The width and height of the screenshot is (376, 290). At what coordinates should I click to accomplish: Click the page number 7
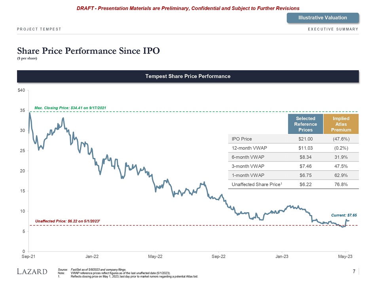tap(354, 271)
